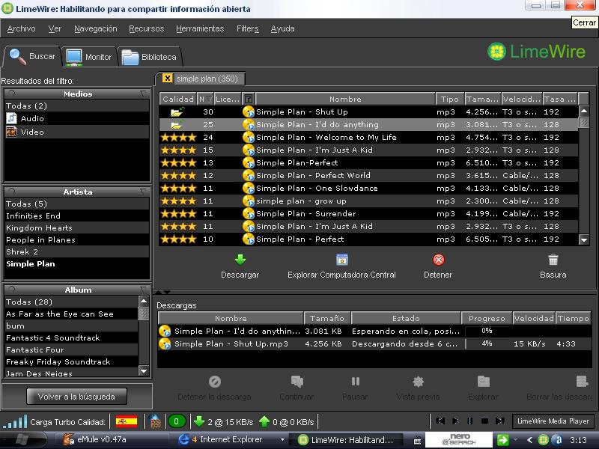
Task: Switch to the Buscar tab
Action: point(32,56)
